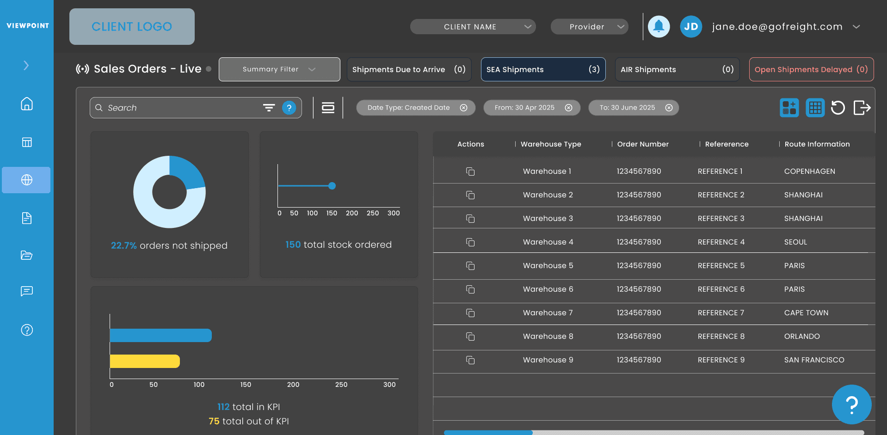The width and height of the screenshot is (887, 435).
Task: Copy the Warehouse 1 row via actions icon
Action: click(x=470, y=172)
